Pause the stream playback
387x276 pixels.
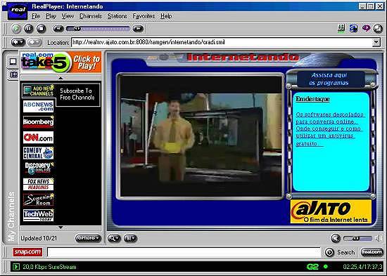[x=29, y=29]
